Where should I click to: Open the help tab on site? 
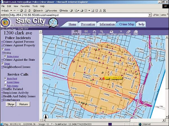[x=141, y=24]
